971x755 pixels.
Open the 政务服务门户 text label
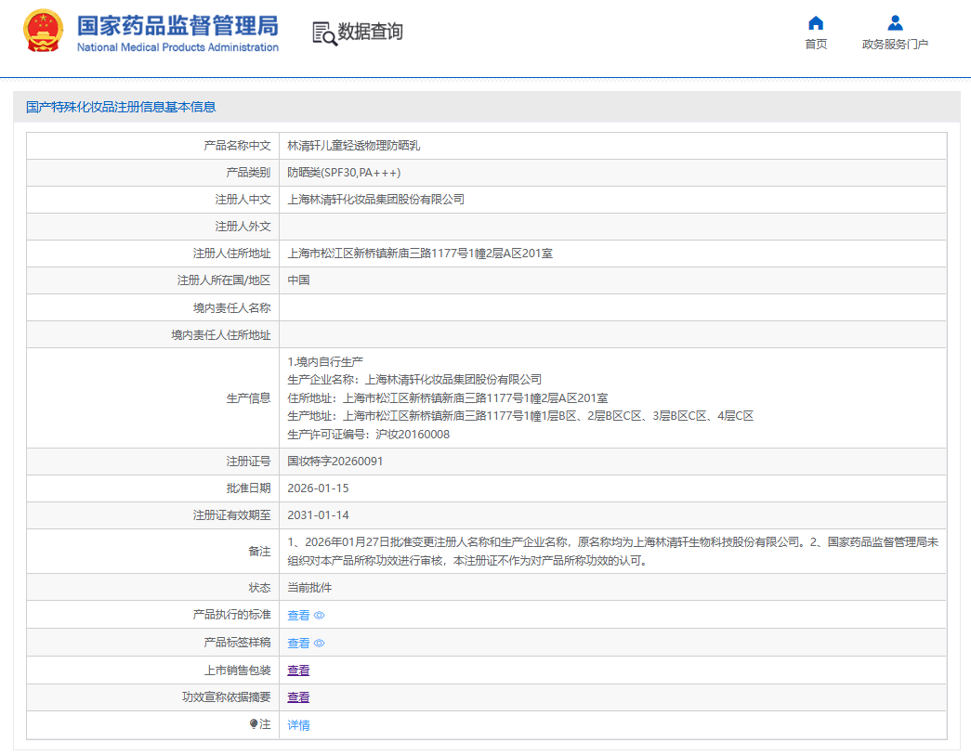(895, 45)
